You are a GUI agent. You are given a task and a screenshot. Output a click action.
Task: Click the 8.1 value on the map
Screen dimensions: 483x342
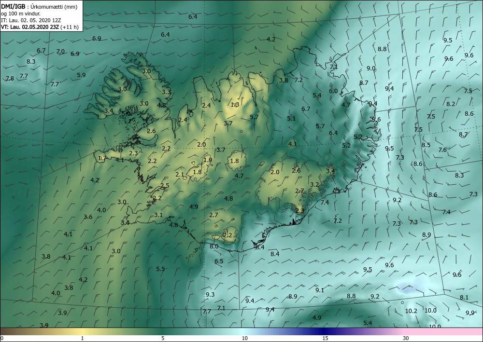(464, 298)
